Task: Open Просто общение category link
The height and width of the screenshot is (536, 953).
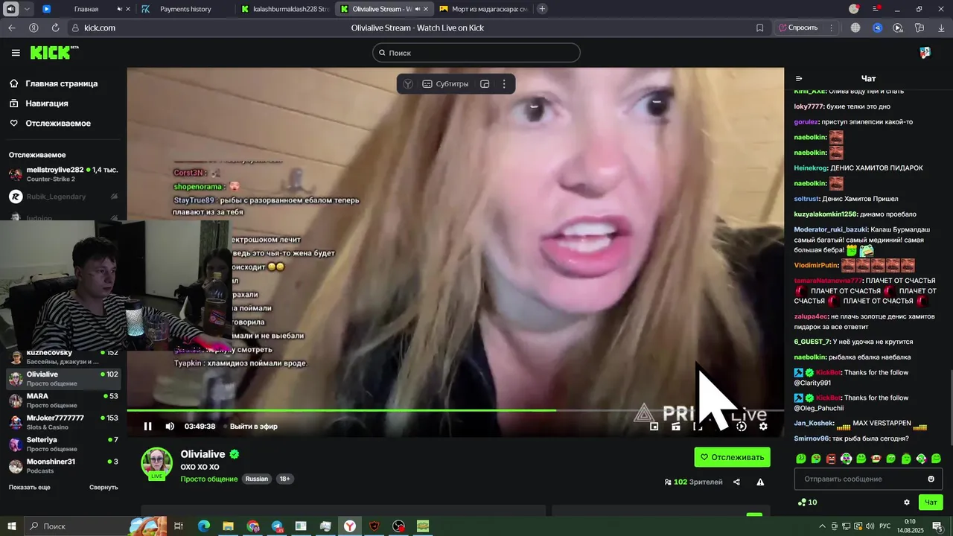Action: tap(209, 479)
